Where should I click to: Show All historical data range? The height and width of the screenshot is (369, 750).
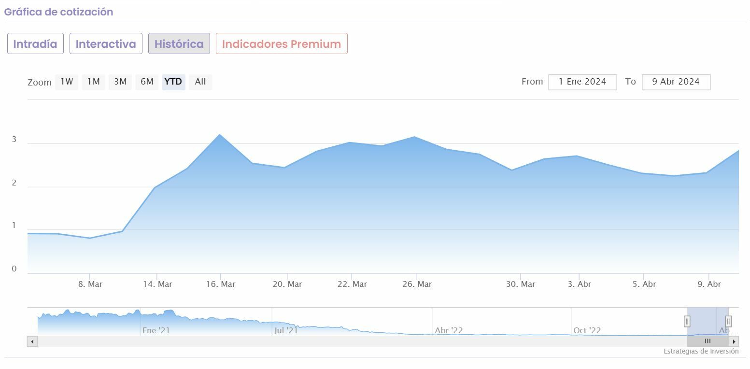tap(200, 82)
